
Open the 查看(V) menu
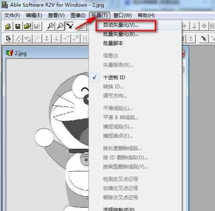56,15
